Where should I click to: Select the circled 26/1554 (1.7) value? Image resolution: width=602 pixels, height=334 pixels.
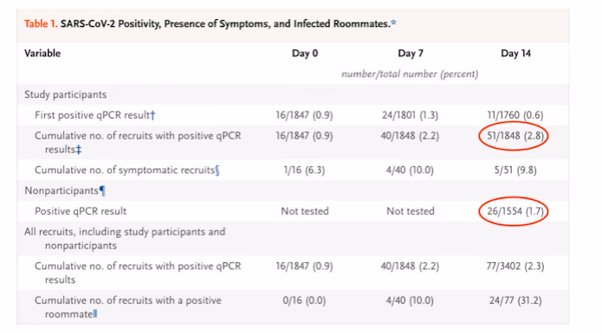pos(515,211)
